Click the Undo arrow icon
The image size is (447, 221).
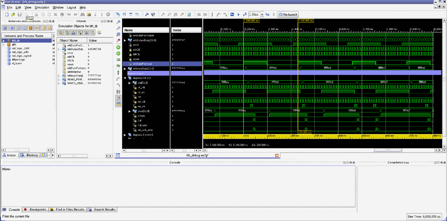click(68, 14)
